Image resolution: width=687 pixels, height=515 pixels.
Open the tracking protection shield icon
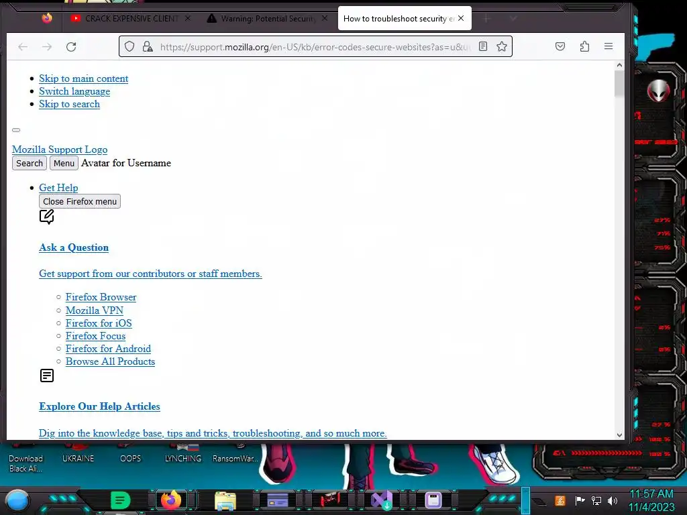point(129,46)
